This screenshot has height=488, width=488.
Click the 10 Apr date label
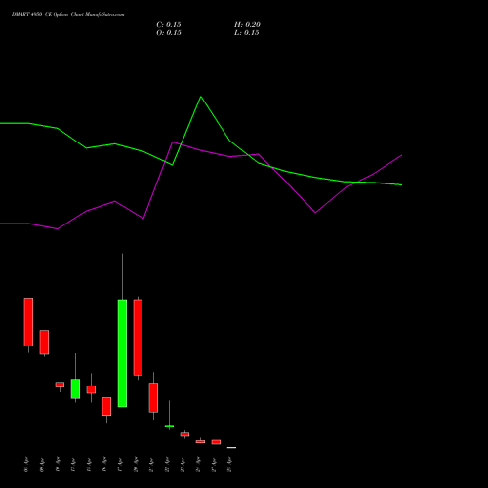point(58,465)
